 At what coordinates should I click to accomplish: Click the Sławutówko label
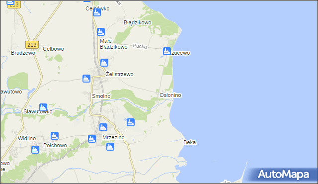(38, 111)
